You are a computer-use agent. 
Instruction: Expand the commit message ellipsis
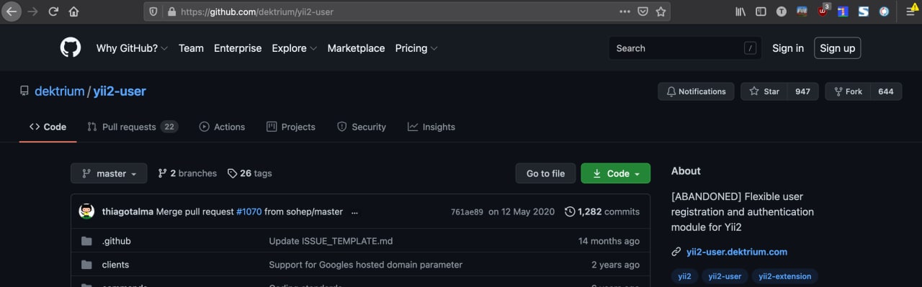coord(354,212)
